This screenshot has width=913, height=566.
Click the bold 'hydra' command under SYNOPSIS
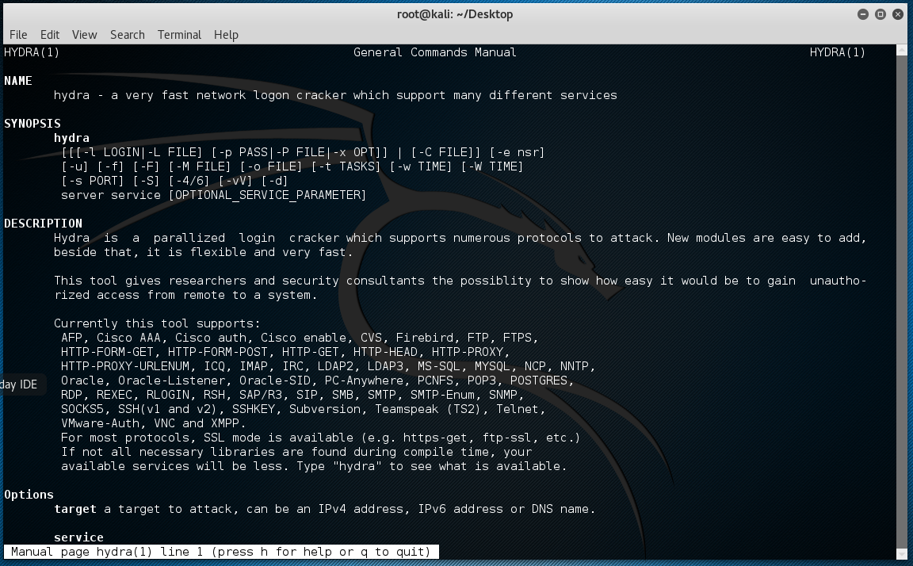coord(71,138)
